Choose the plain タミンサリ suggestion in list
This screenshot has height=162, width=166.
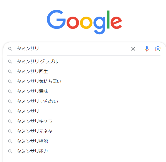point(85,111)
